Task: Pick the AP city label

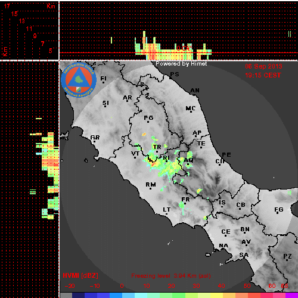Action: pos(197,133)
